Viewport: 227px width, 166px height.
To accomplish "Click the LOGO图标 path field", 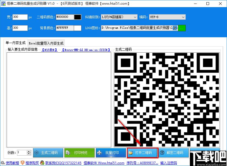I will click(x=137, y=28).
